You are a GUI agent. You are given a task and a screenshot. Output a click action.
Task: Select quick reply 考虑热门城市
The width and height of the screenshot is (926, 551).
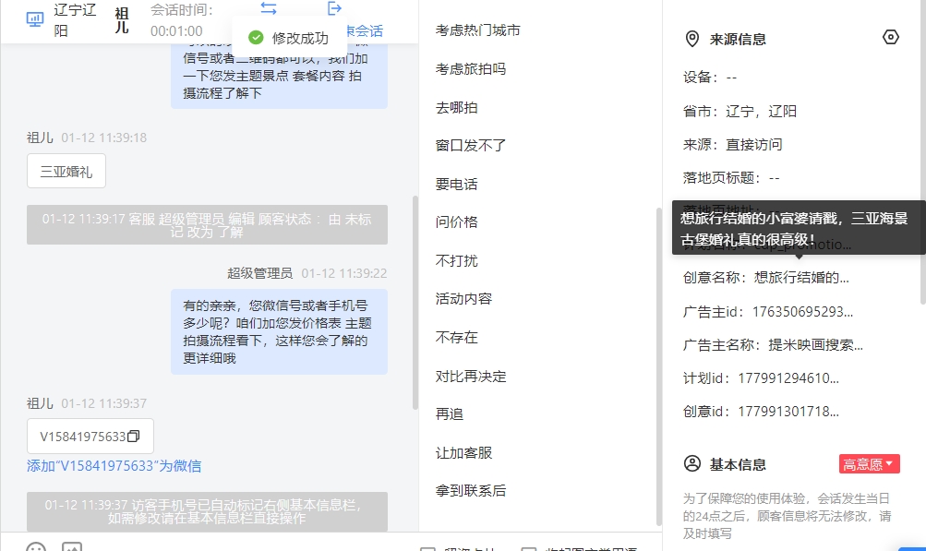click(x=477, y=30)
